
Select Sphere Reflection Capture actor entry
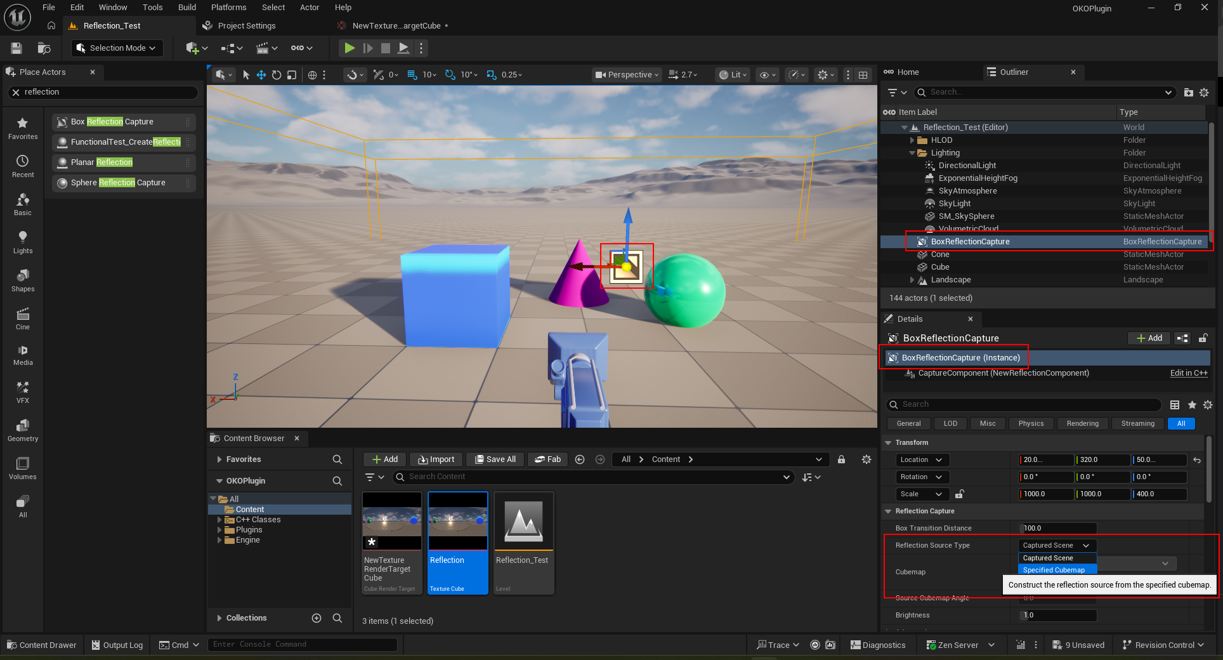tap(124, 183)
